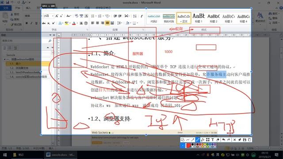The width and height of the screenshot is (283, 159).
Task: Select heading 1.2 in navigation pane
Action: coord(27,68)
